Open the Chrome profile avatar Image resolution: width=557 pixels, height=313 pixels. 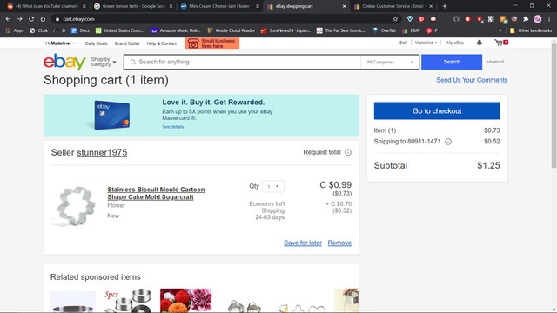(x=538, y=19)
